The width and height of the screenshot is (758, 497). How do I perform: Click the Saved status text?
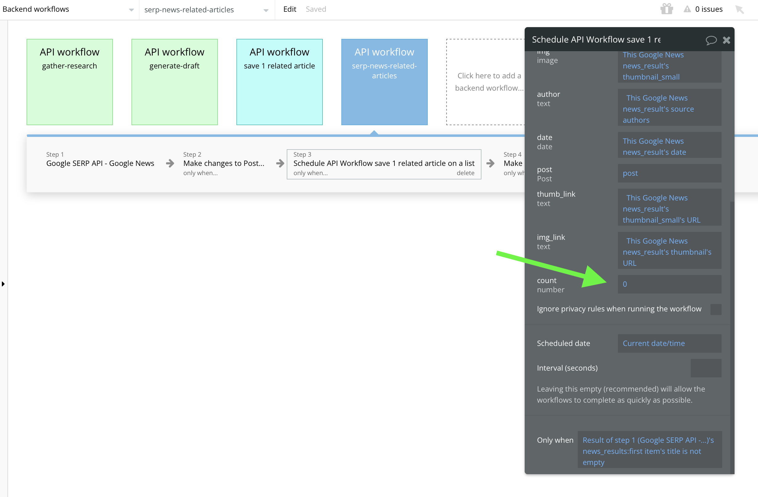tap(316, 9)
